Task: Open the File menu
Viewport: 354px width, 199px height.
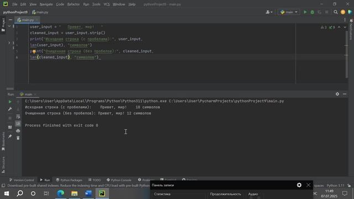Action: 15,4
